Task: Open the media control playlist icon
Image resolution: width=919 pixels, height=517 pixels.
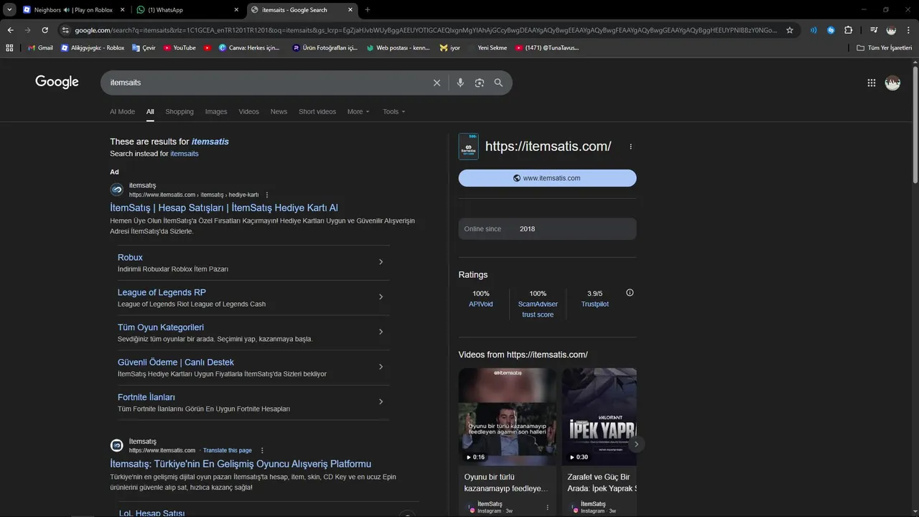Action: click(874, 30)
